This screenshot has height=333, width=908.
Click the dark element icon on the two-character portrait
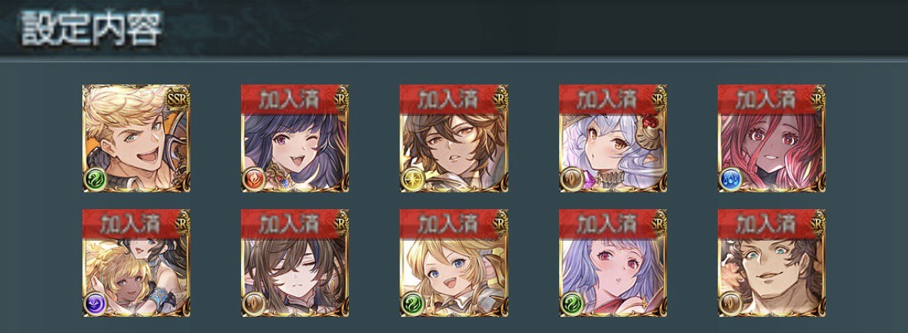click(95, 305)
